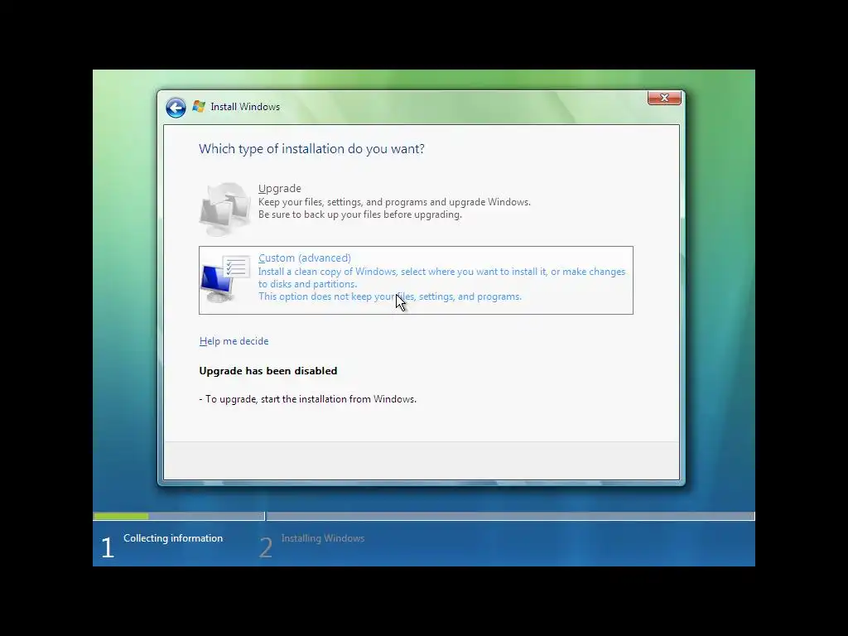The image size is (848, 636).
Task: Open the Help me decide link
Action: point(234,341)
